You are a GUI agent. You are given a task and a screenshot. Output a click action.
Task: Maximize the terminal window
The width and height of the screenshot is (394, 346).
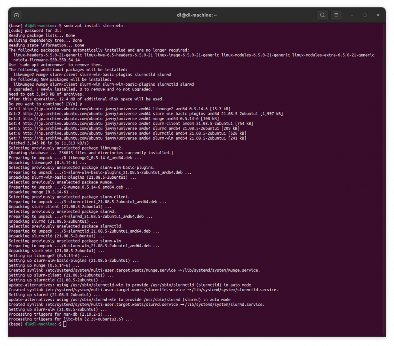point(365,15)
